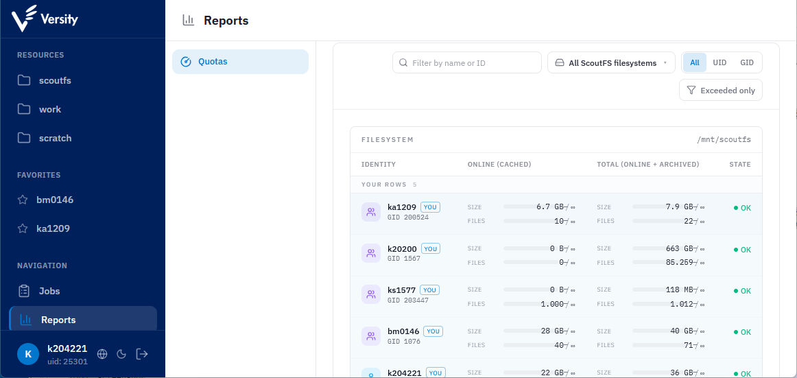This screenshot has height=378, width=797.
Task: Click the YOUR ROWS 5 label
Action: click(x=389, y=185)
